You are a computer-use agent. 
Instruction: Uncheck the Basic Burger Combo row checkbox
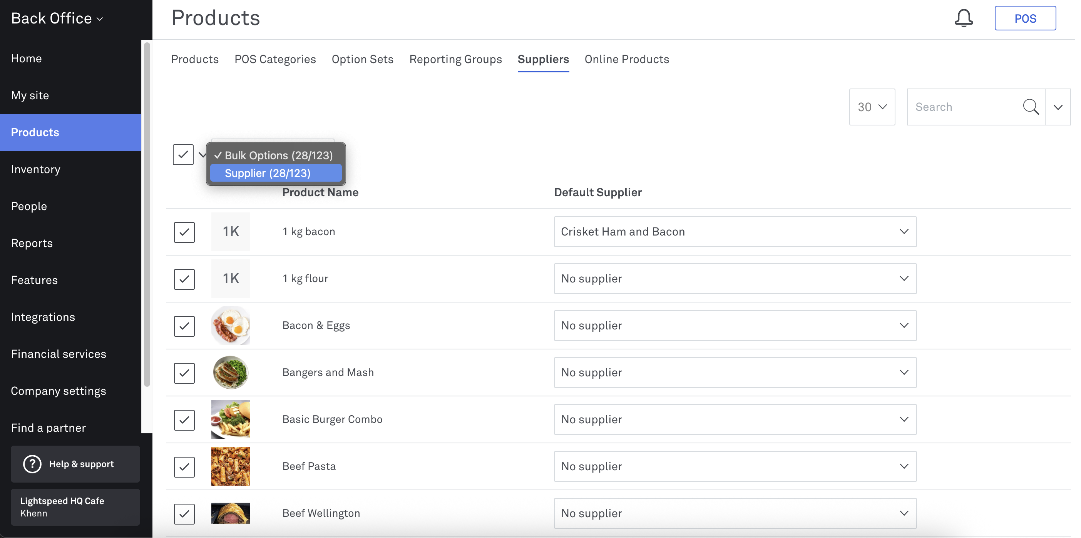pos(184,420)
